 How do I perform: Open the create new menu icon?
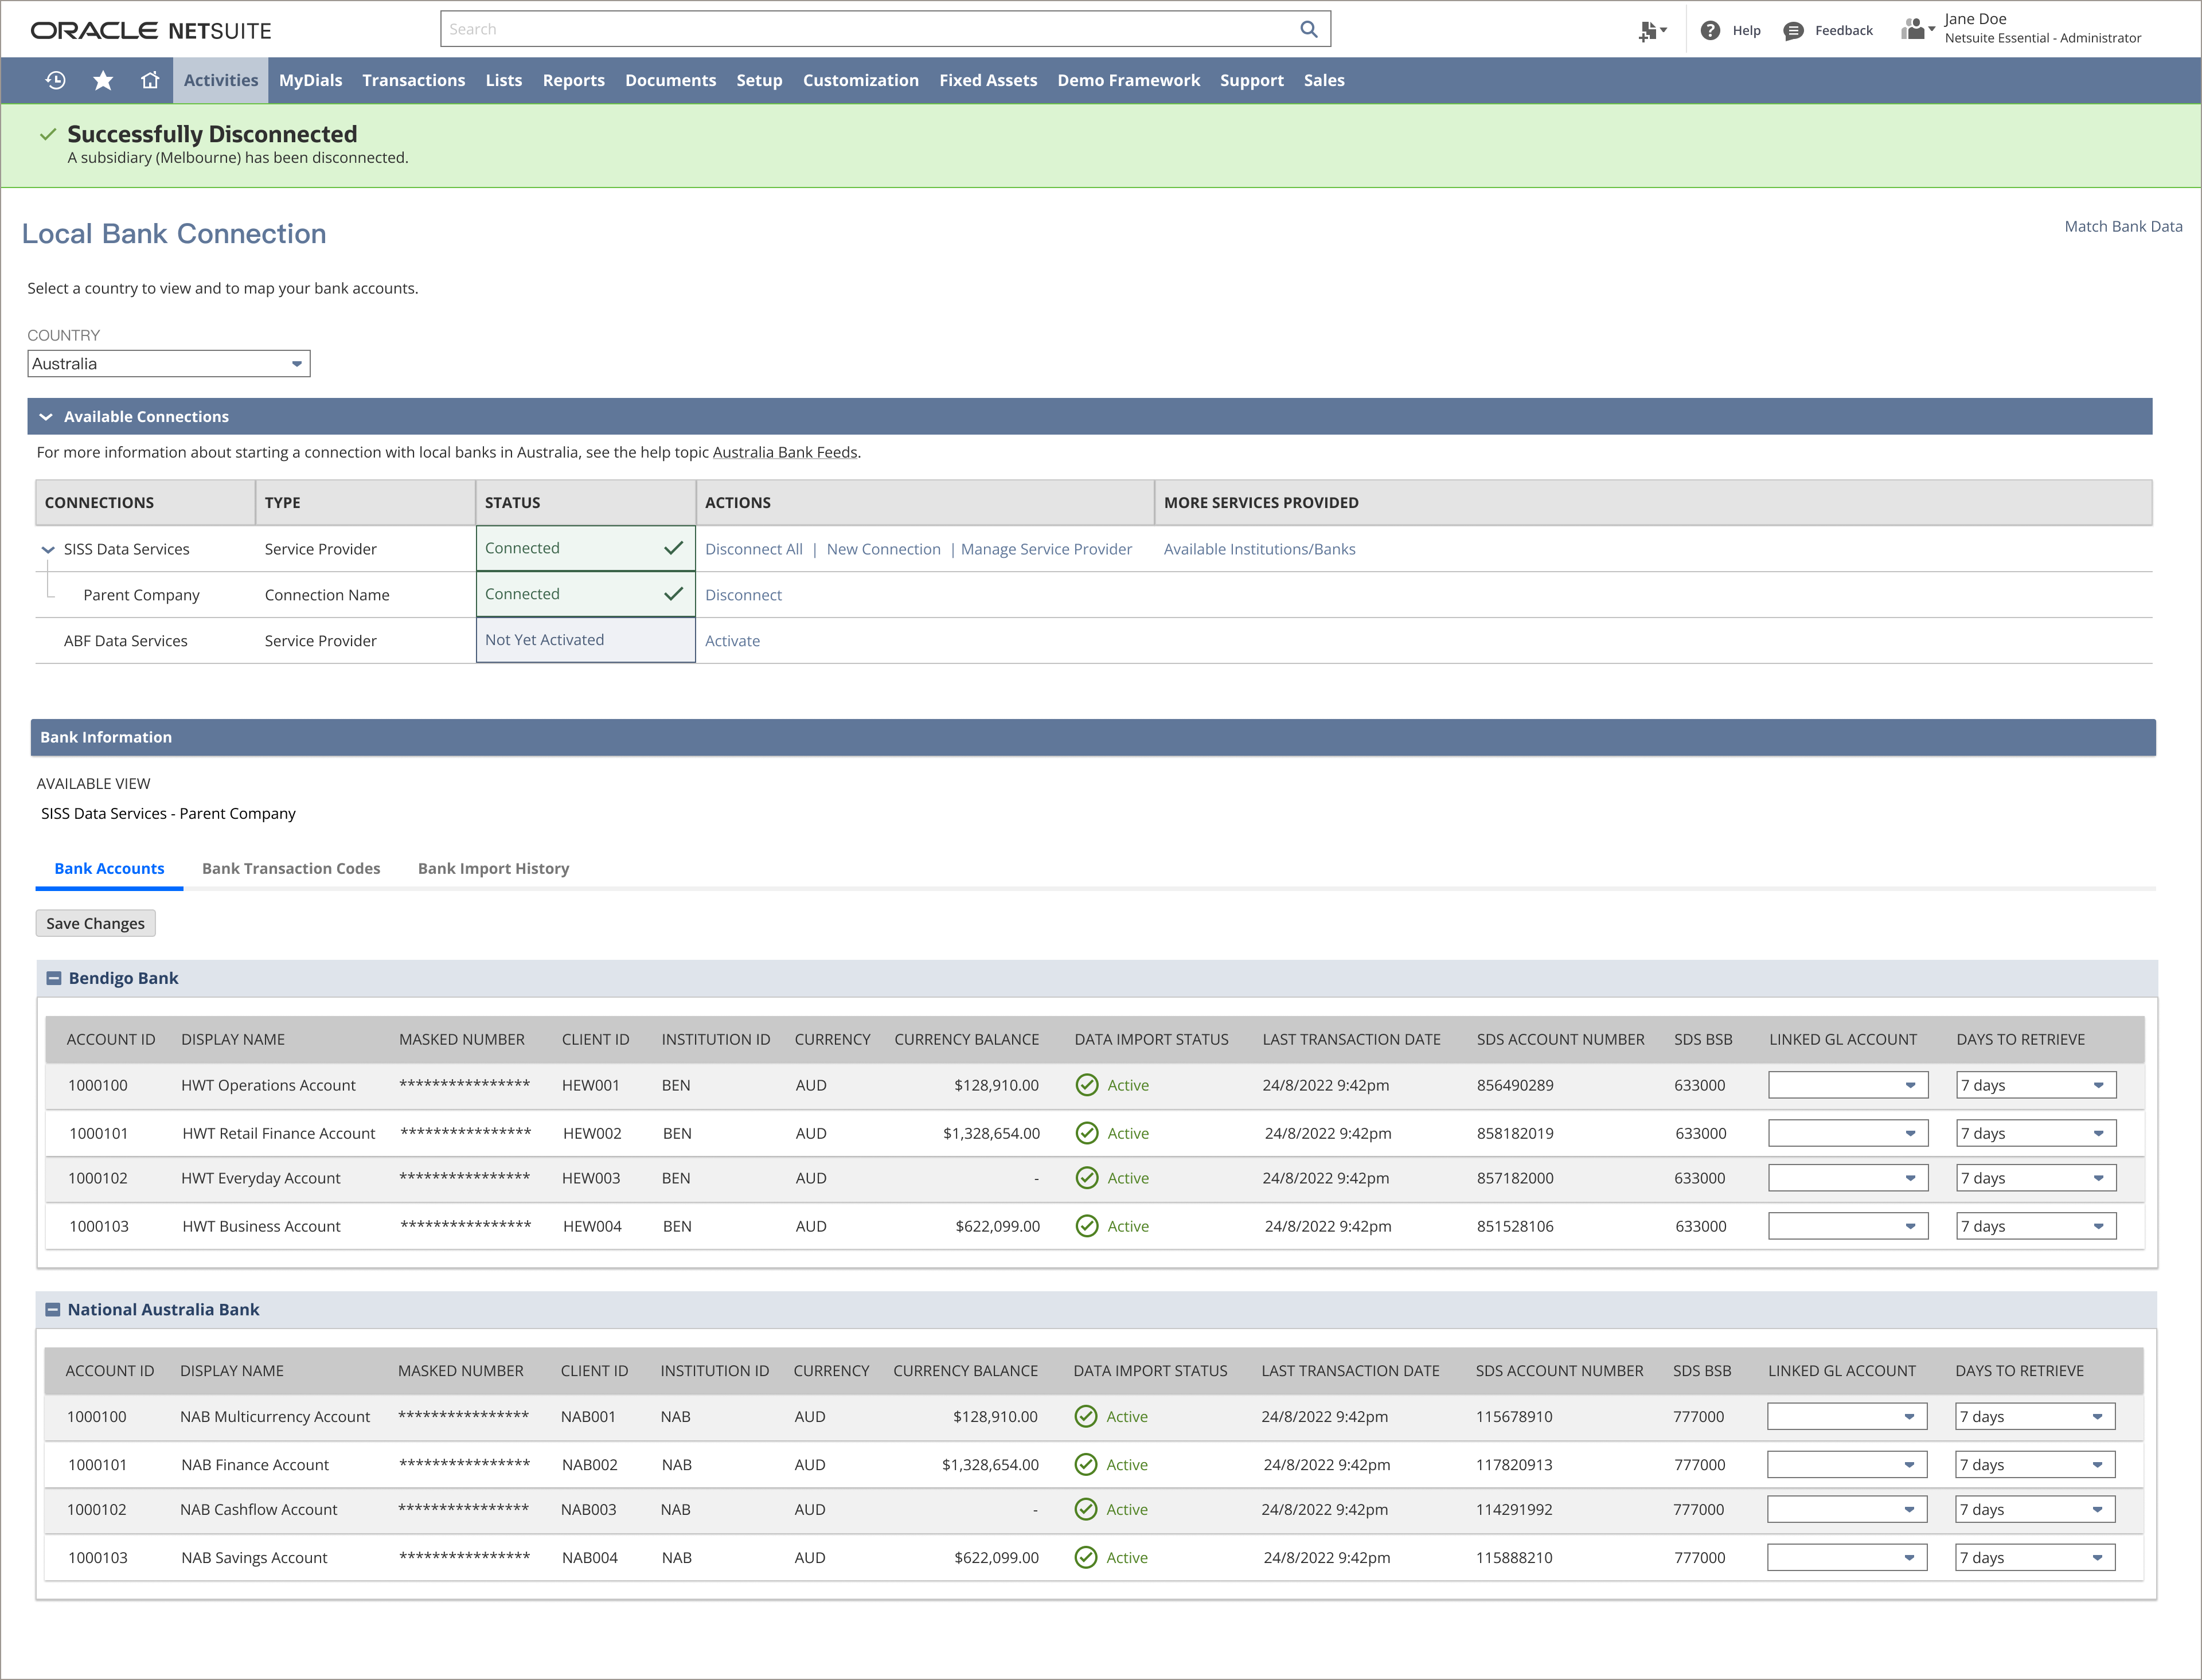click(x=1652, y=31)
